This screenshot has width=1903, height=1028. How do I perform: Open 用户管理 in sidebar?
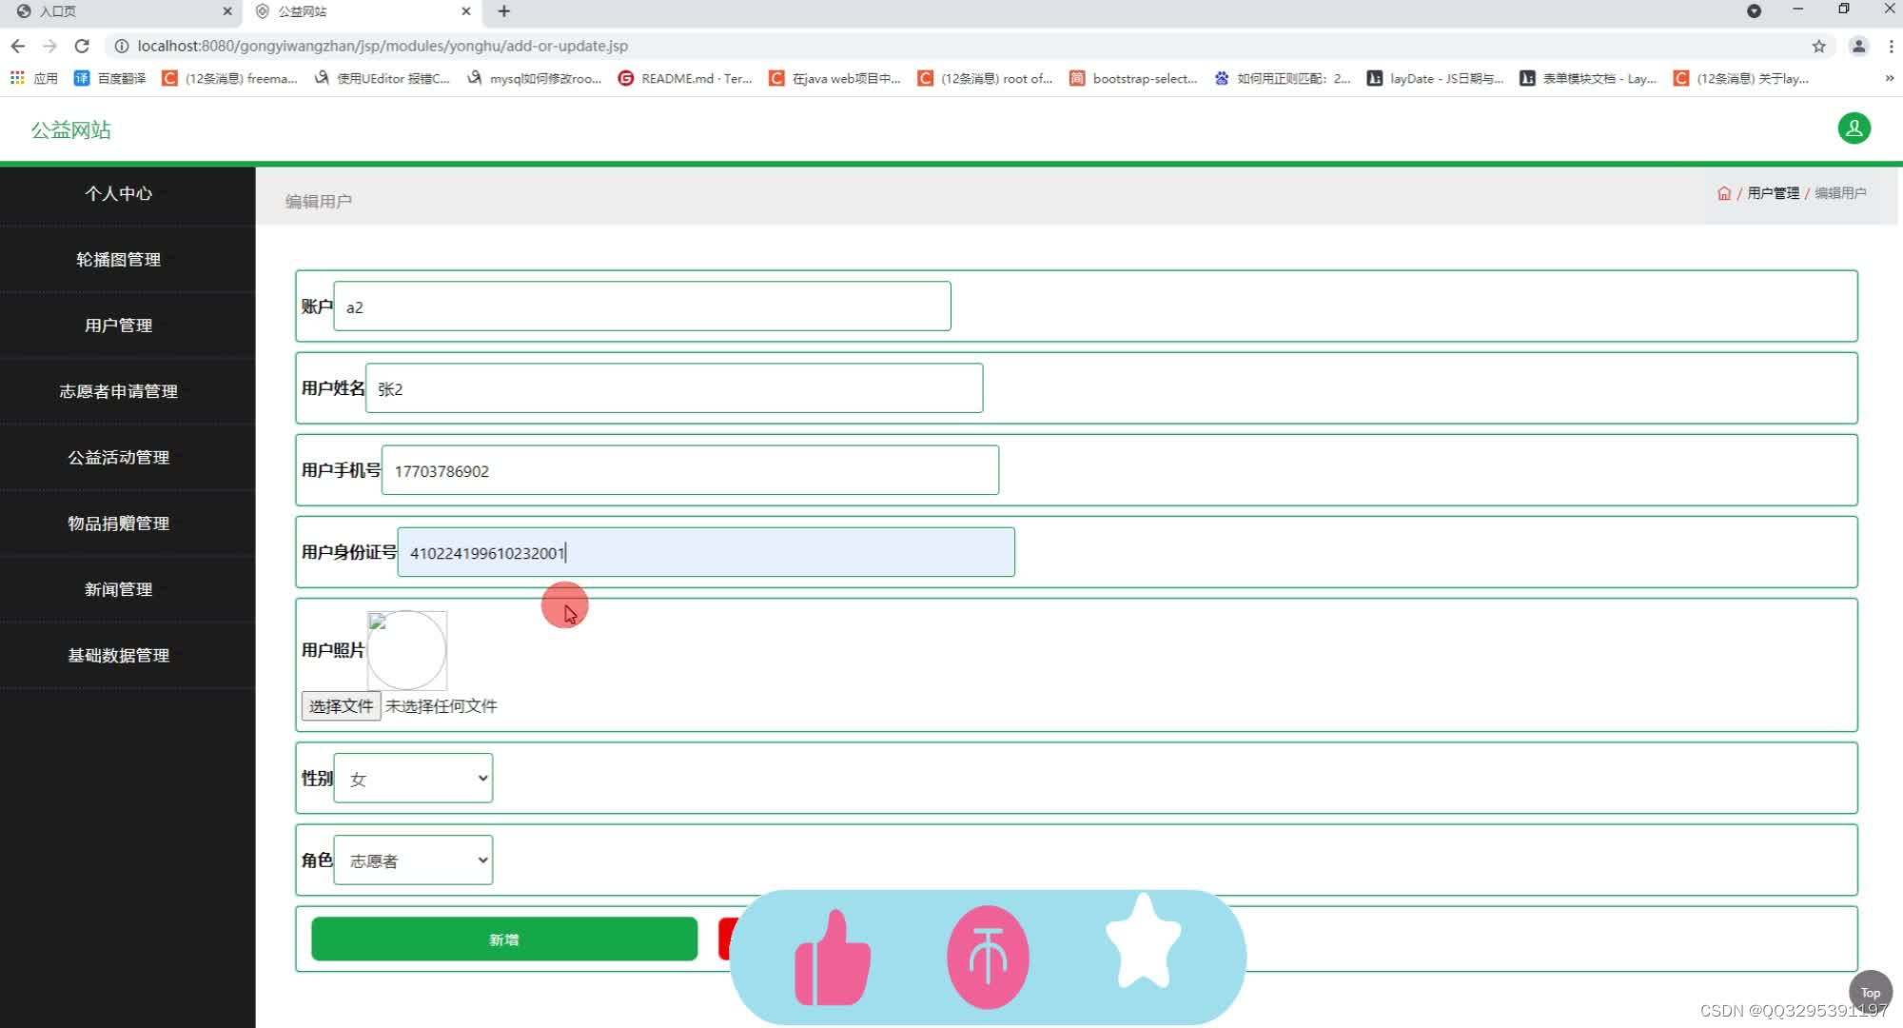pyautogui.click(x=119, y=326)
